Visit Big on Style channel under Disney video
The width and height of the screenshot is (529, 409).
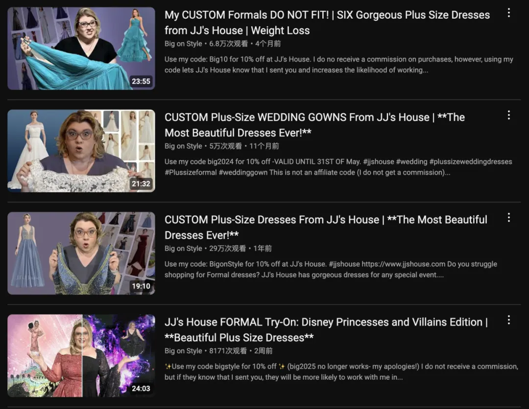183,351
